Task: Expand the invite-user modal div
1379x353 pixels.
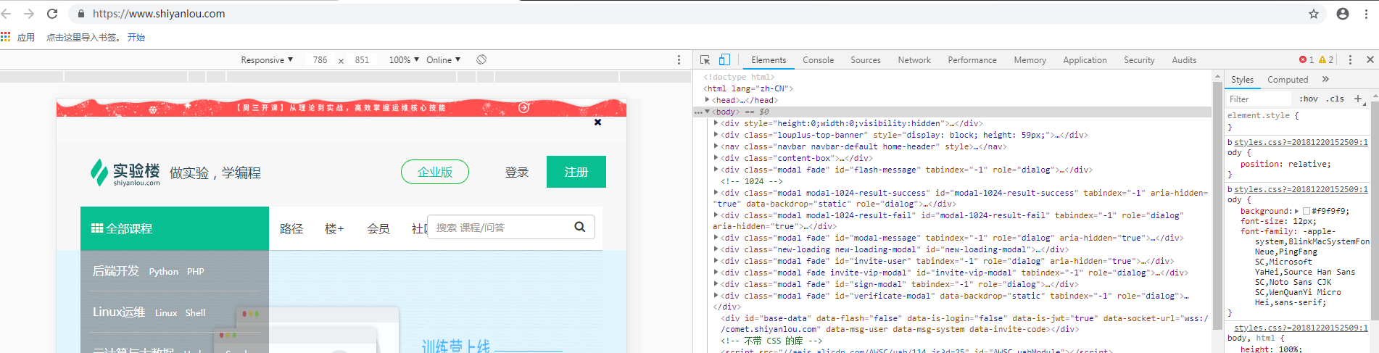Action: (716, 261)
